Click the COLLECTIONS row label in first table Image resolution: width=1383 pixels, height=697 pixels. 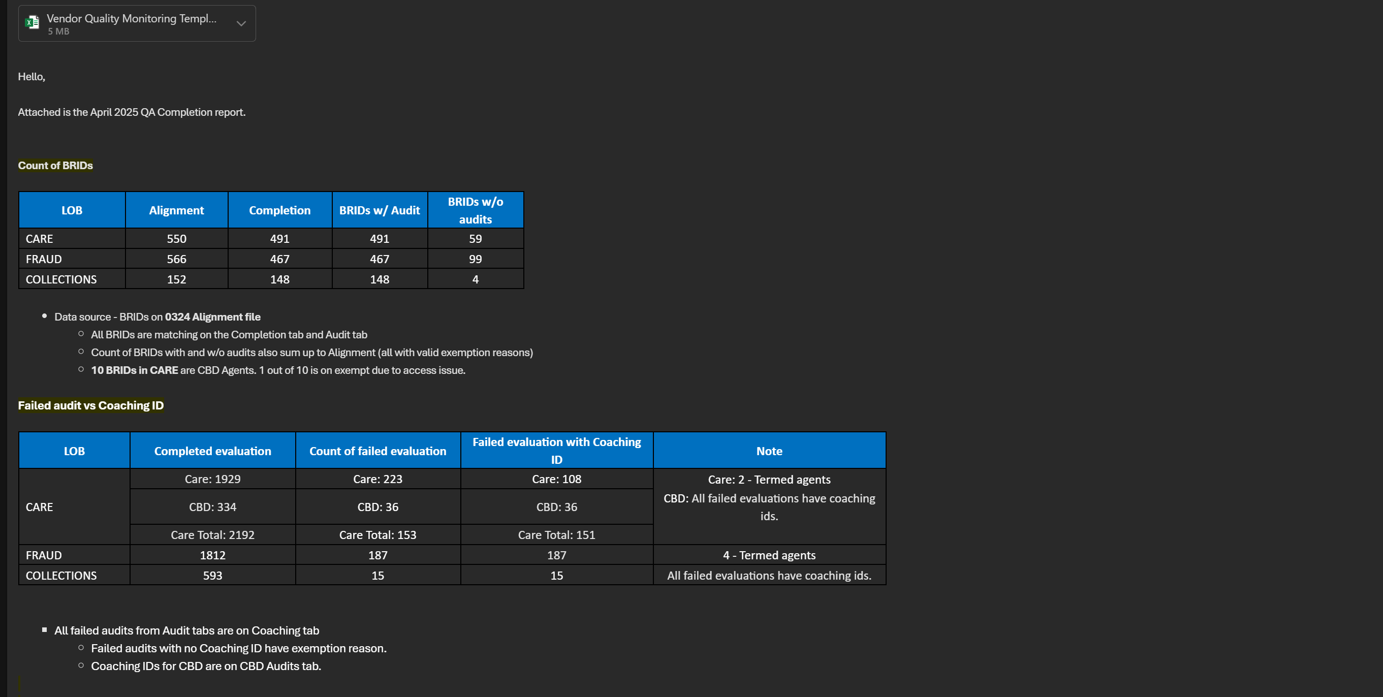61,279
